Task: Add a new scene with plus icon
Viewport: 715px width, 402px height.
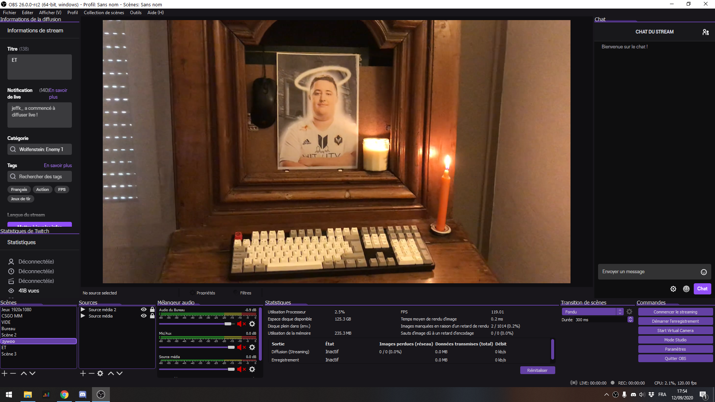Action: click(x=4, y=373)
